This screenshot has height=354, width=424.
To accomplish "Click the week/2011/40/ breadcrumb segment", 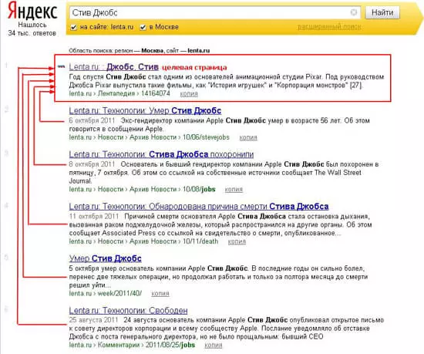I will tap(119, 293).
